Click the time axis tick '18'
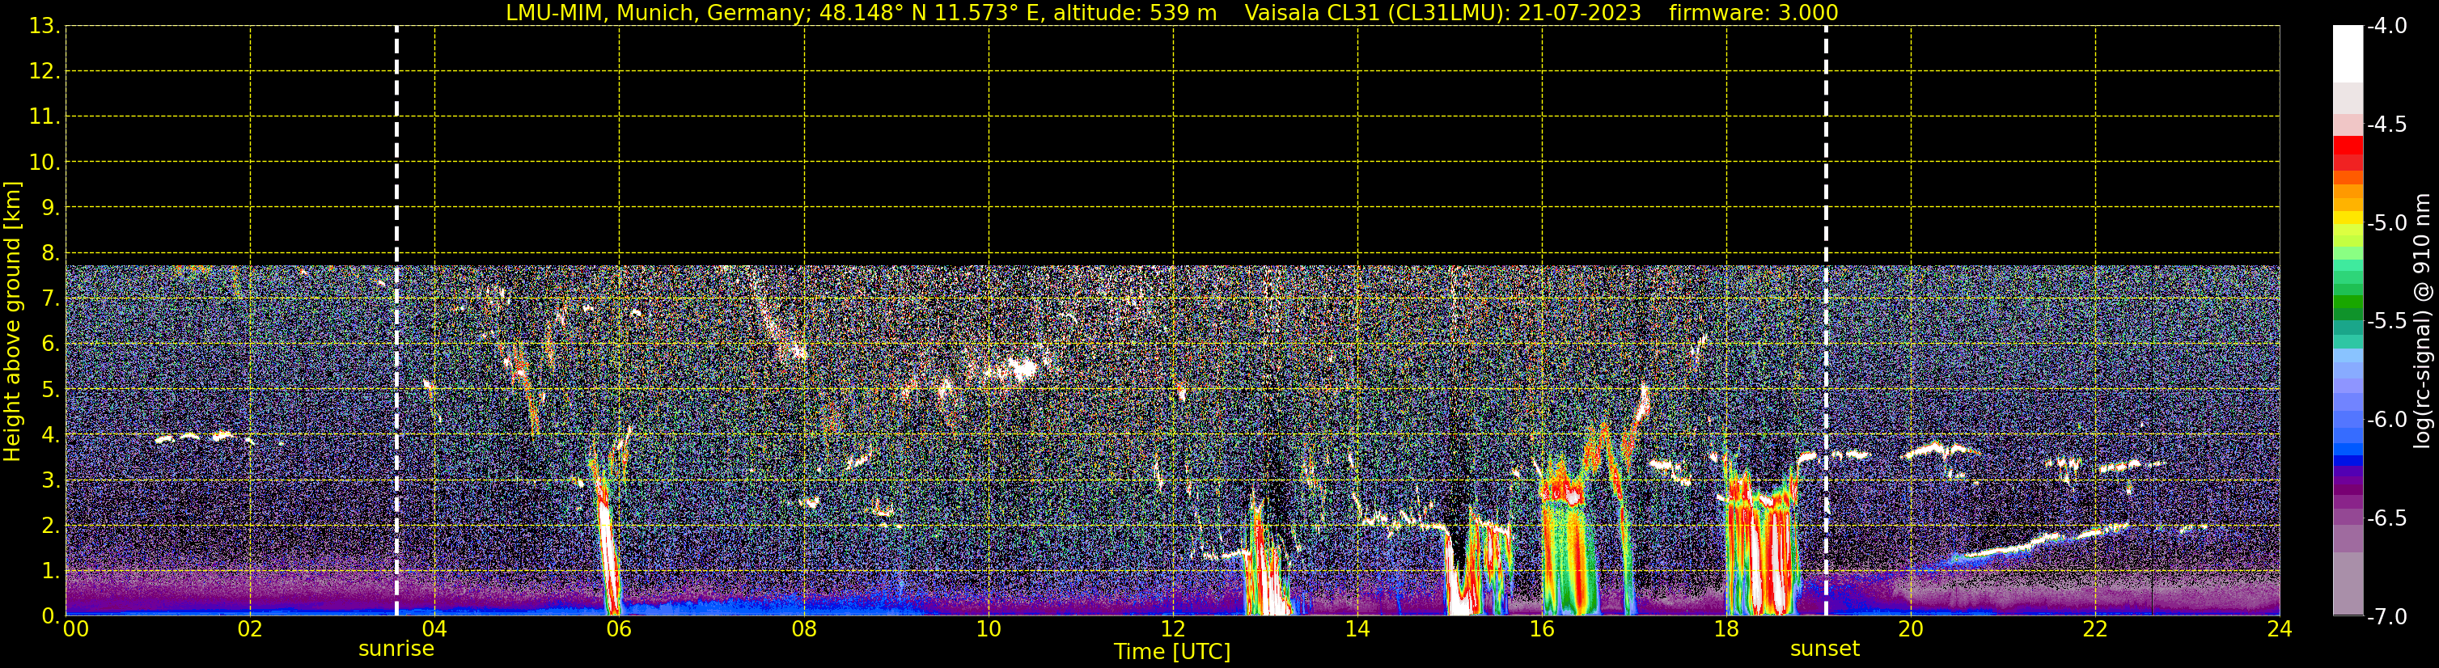This screenshot has width=2439, height=668. [x=1727, y=629]
